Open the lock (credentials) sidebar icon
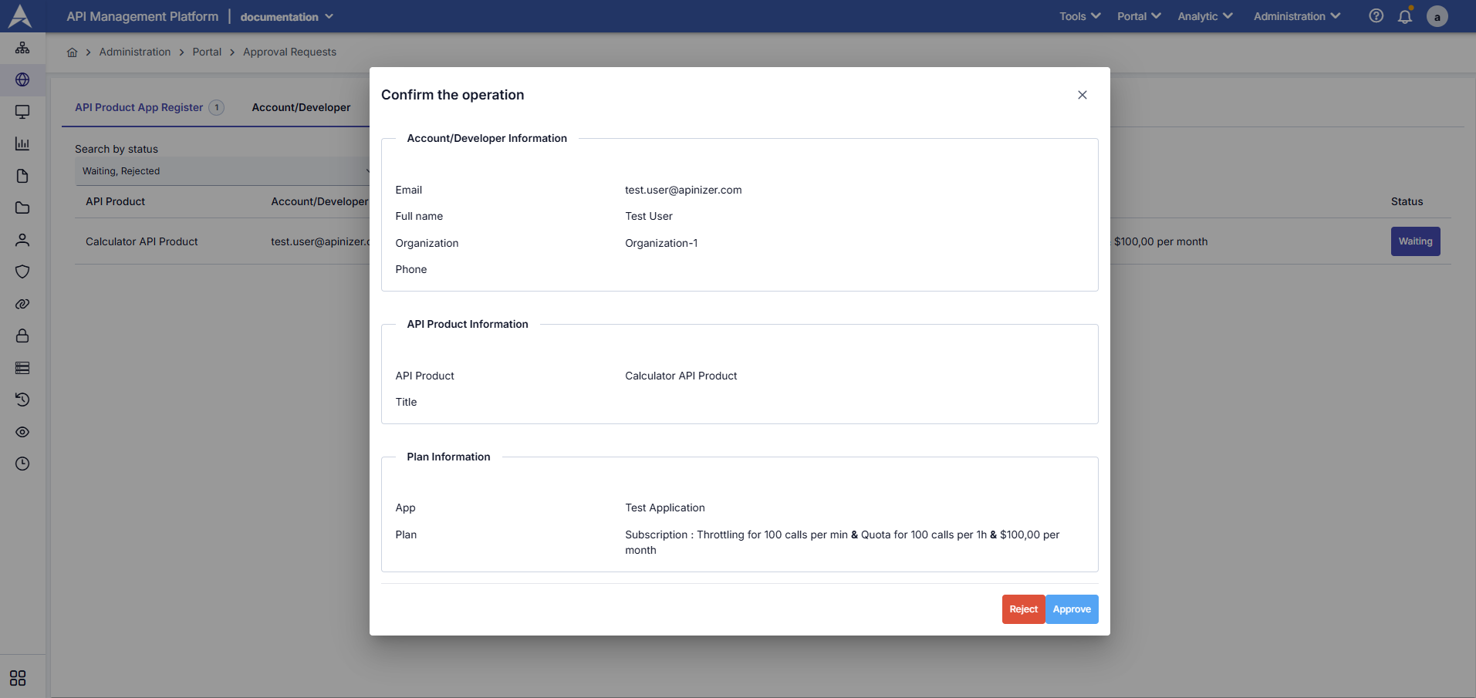Image resolution: width=1476 pixels, height=698 pixels. (22, 336)
